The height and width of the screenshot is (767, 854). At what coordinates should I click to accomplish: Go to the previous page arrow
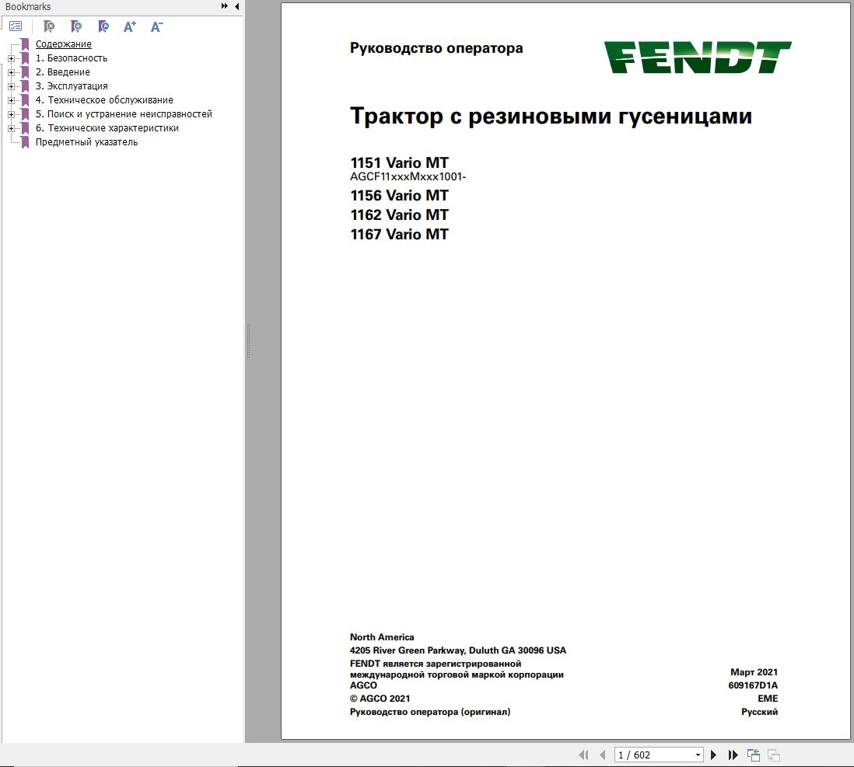pyautogui.click(x=602, y=755)
